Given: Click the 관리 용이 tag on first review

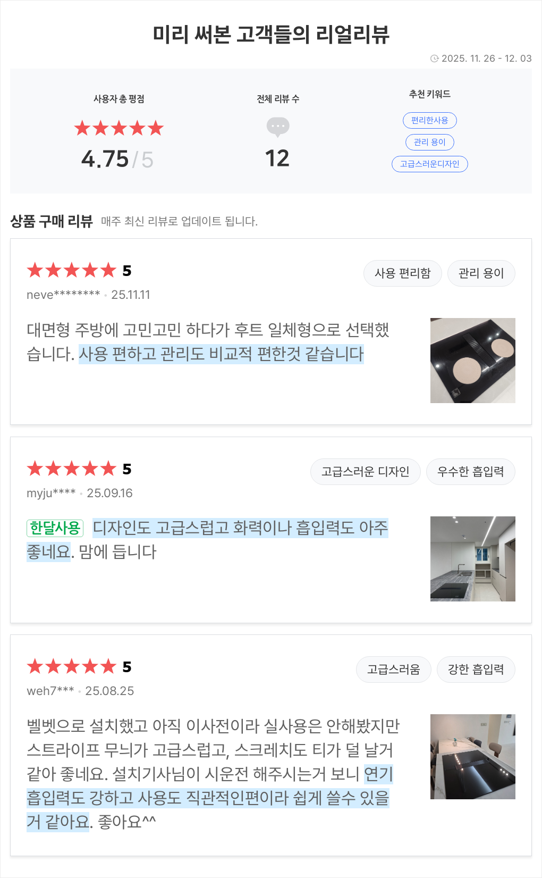Looking at the screenshot, I should pos(481,273).
